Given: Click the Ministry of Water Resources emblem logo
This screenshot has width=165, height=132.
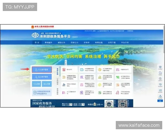Looking at the screenshot, I should coord(33,27).
